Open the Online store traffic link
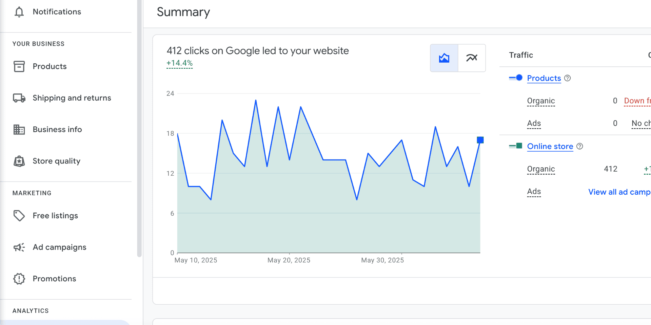Screen dimensions: 651x325 point(550,146)
